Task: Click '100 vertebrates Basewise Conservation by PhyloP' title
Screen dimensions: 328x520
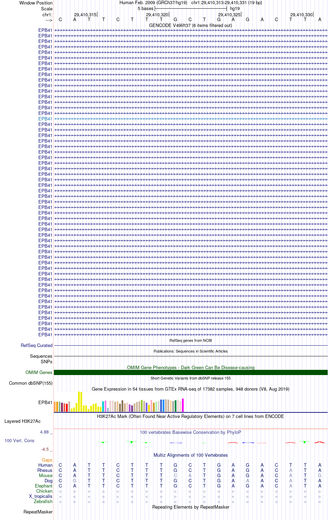Action: 191,432
